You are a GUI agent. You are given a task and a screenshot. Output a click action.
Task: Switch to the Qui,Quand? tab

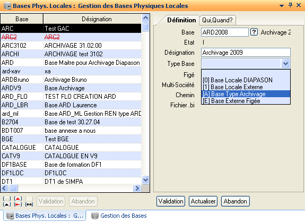coord(217,20)
